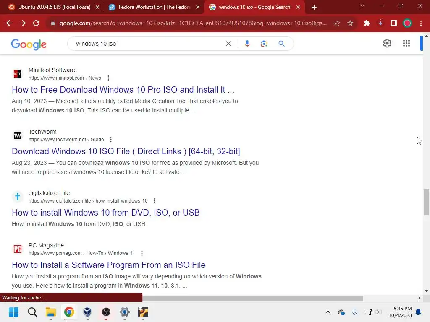
Task: Click the pcmag.com How-To URL
Action: click(81, 253)
